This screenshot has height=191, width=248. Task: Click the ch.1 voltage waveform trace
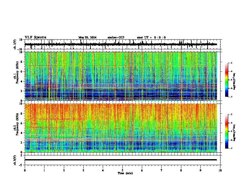(121, 44)
